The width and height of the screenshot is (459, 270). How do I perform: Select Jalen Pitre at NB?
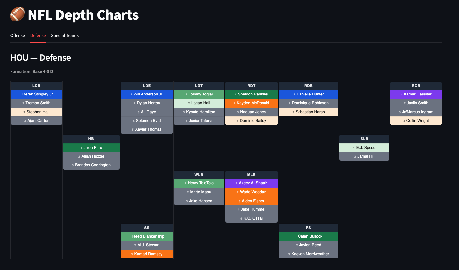tap(91, 148)
